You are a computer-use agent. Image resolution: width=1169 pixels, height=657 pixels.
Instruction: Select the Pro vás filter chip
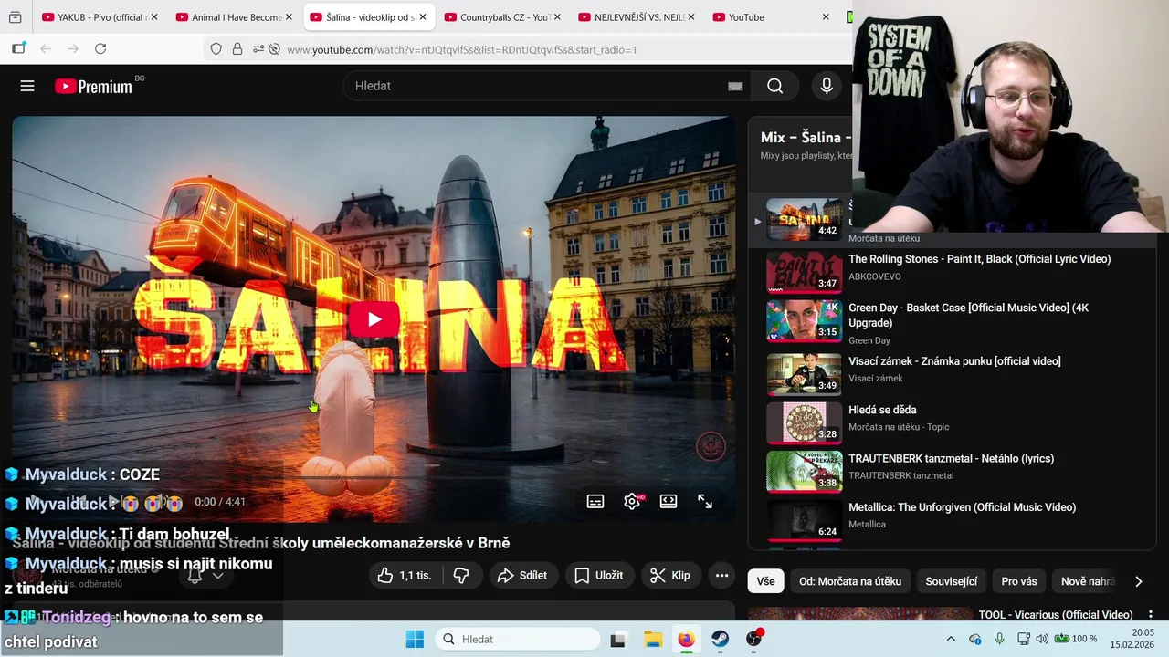[x=1019, y=581]
